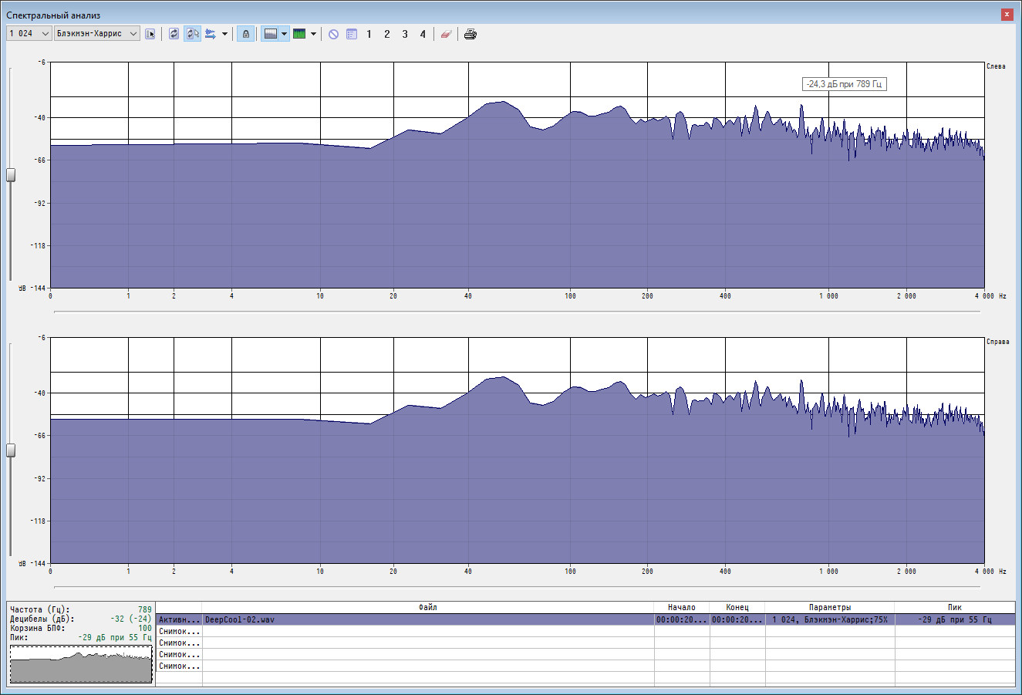The image size is (1022, 695).
Task: Open the FFT size dropdown showing 1 024
Action: pos(29,34)
